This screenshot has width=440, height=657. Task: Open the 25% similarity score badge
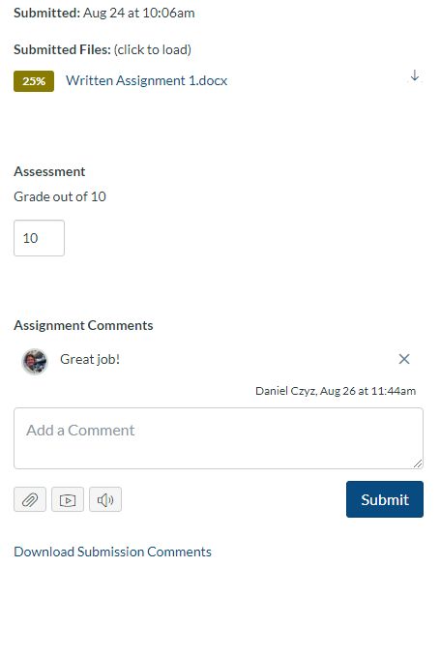(x=34, y=81)
